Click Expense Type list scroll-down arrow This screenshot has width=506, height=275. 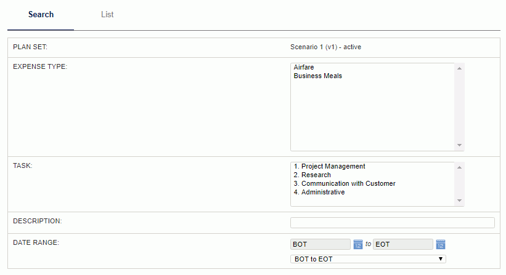tap(460, 145)
